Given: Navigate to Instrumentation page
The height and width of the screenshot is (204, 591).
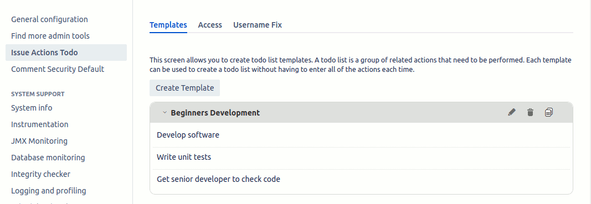Looking at the screenshot, I should coord(39,124).
